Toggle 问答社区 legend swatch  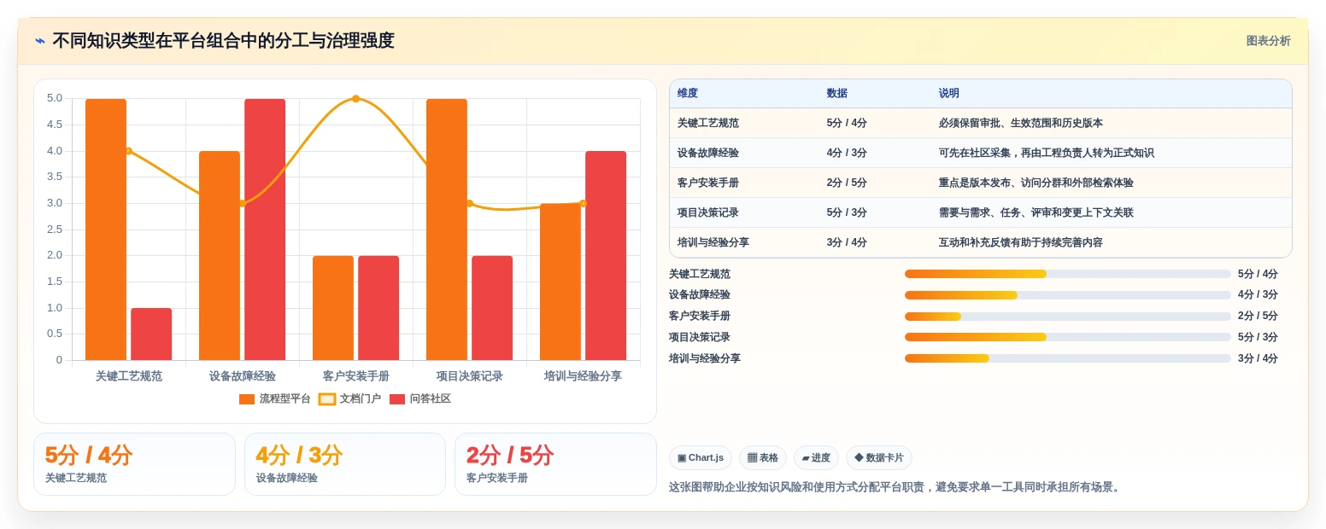(x=397, y=399)
